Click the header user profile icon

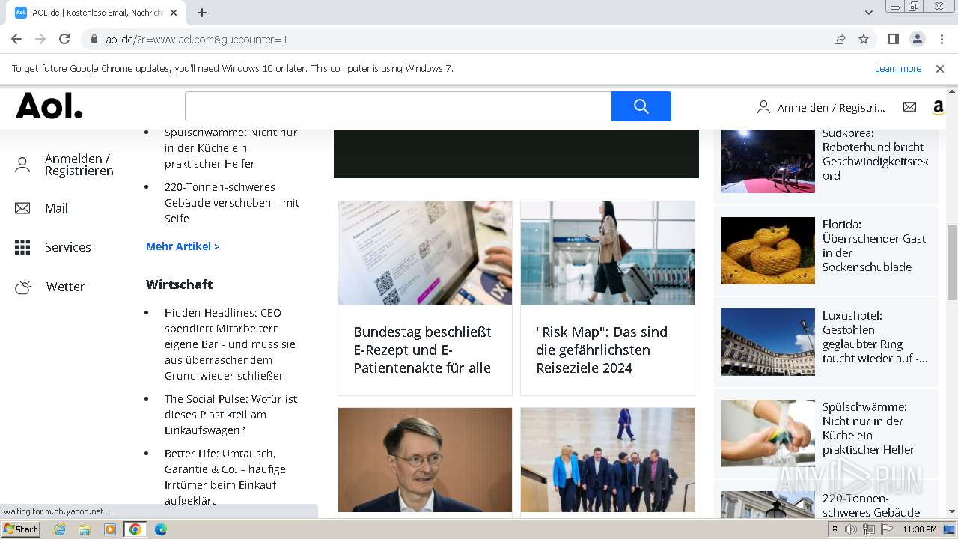pyautogui.click(x=763, y=107)
